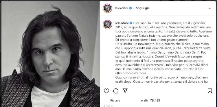Image resolution: width=217 pixels, height=107 pixels.
Task: Toggle the 'Segui già' following button
Action: [143, 8]
